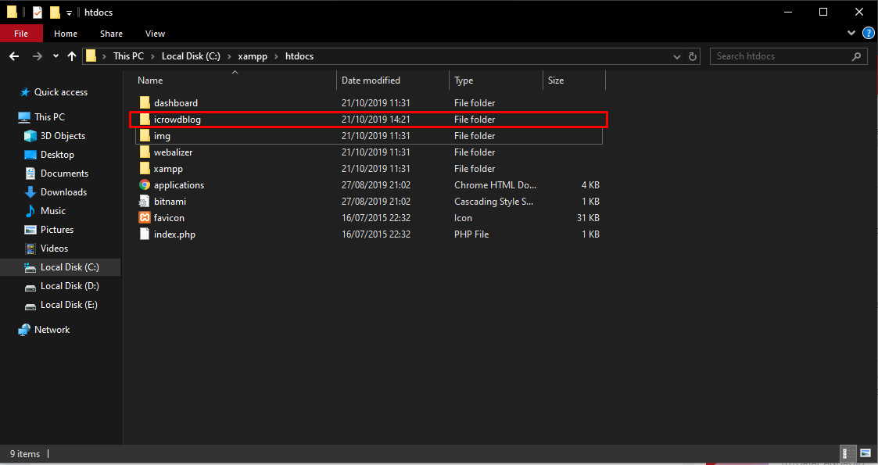Select the dashboard folder

369,103
